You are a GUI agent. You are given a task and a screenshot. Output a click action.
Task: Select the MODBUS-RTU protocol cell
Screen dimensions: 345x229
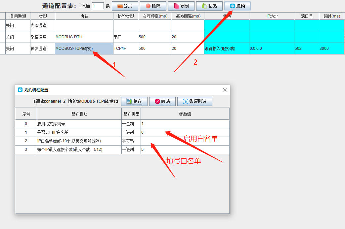84,37
